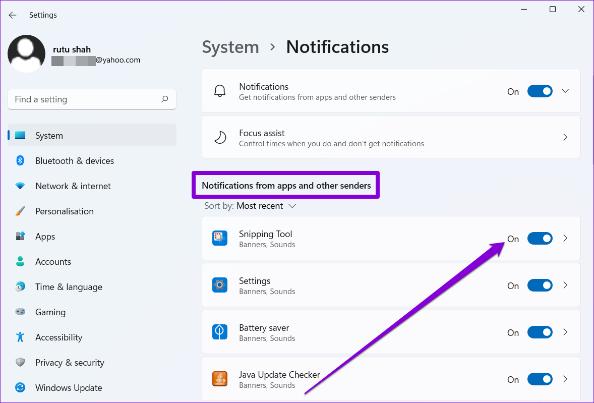Screen dimensions: 594x403
Task: Disable Snipping Tool notifications toggle
Action: [x=540, y=239]
